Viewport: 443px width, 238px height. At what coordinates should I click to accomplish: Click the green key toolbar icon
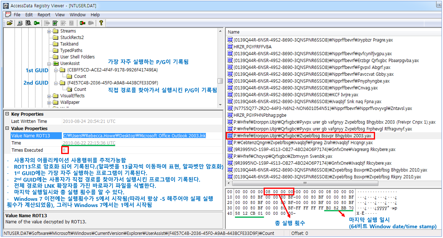click(x=37, y=23)
